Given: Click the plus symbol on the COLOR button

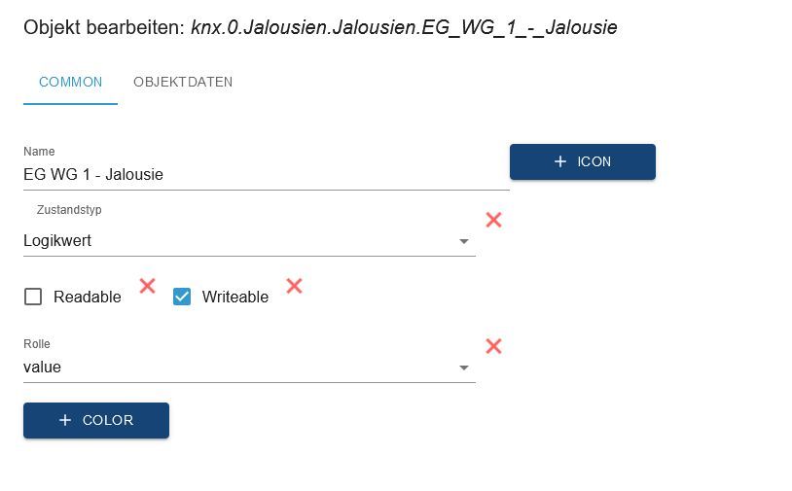Looking at the screenshot, I should click(65, 420).
